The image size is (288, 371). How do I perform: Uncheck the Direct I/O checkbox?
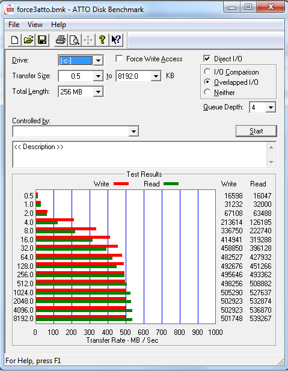(x=207, y=58)
